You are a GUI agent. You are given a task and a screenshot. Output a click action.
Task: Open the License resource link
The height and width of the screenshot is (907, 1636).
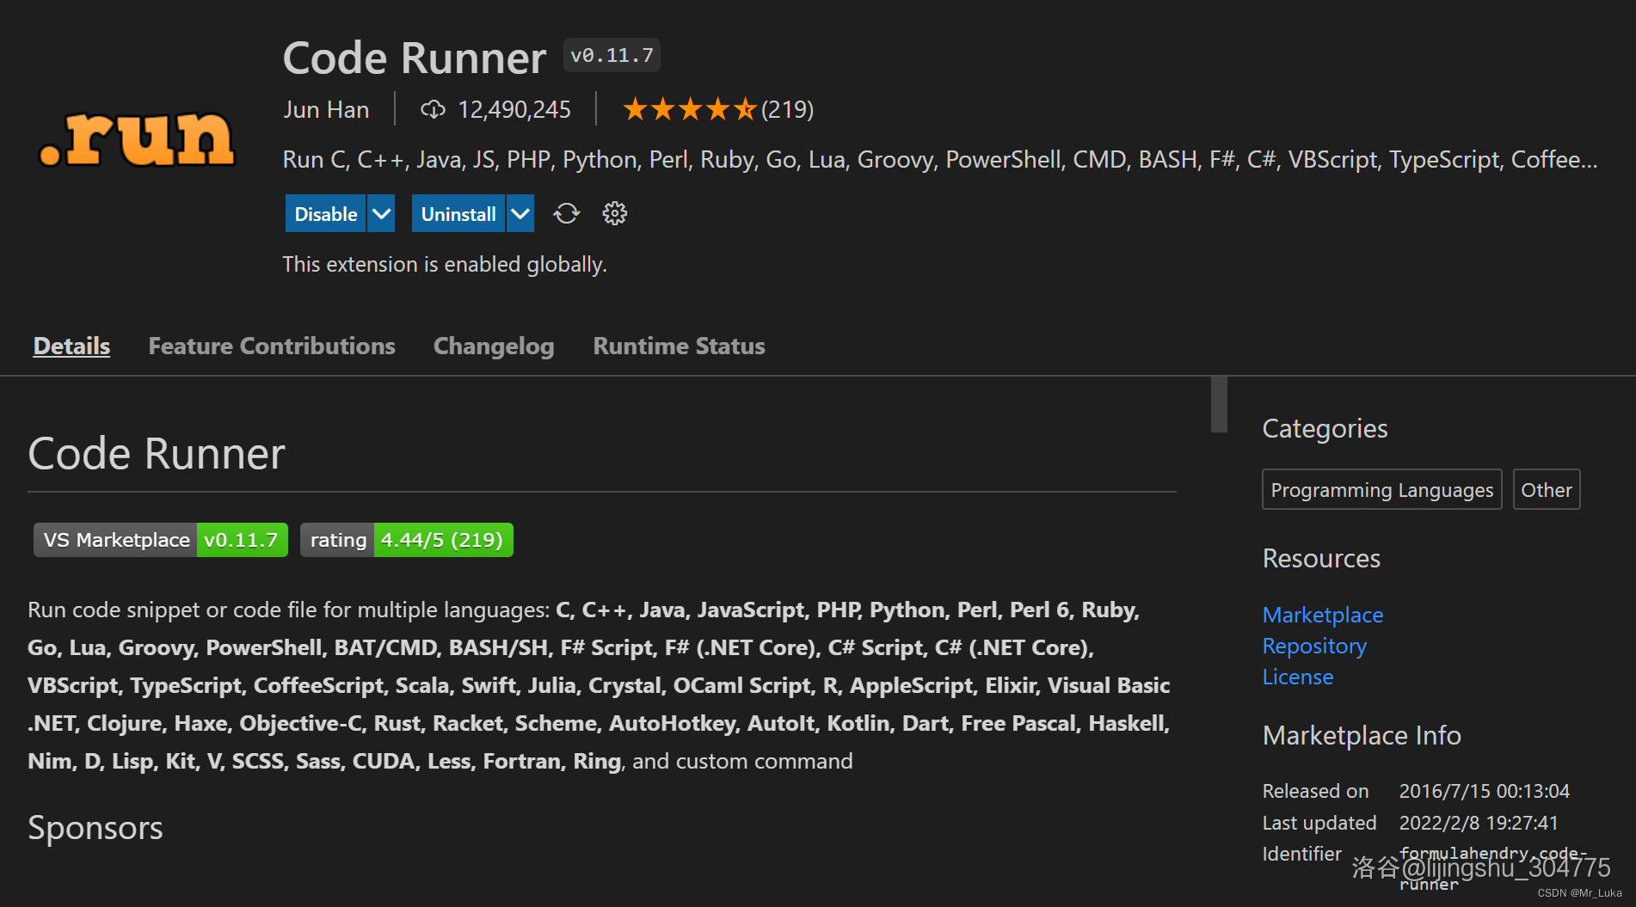pyautogui.click(x=1298, y=677)
